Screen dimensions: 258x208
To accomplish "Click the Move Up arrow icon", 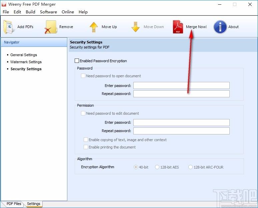I will click(x=94, y=27).
